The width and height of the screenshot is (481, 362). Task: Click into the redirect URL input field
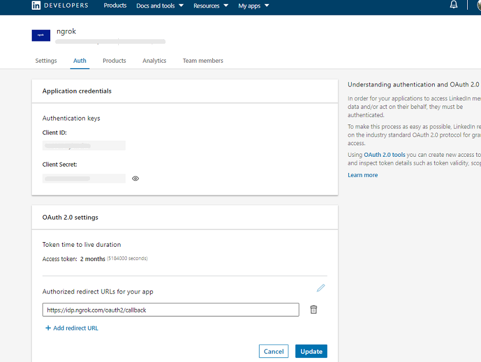[171, 310]
